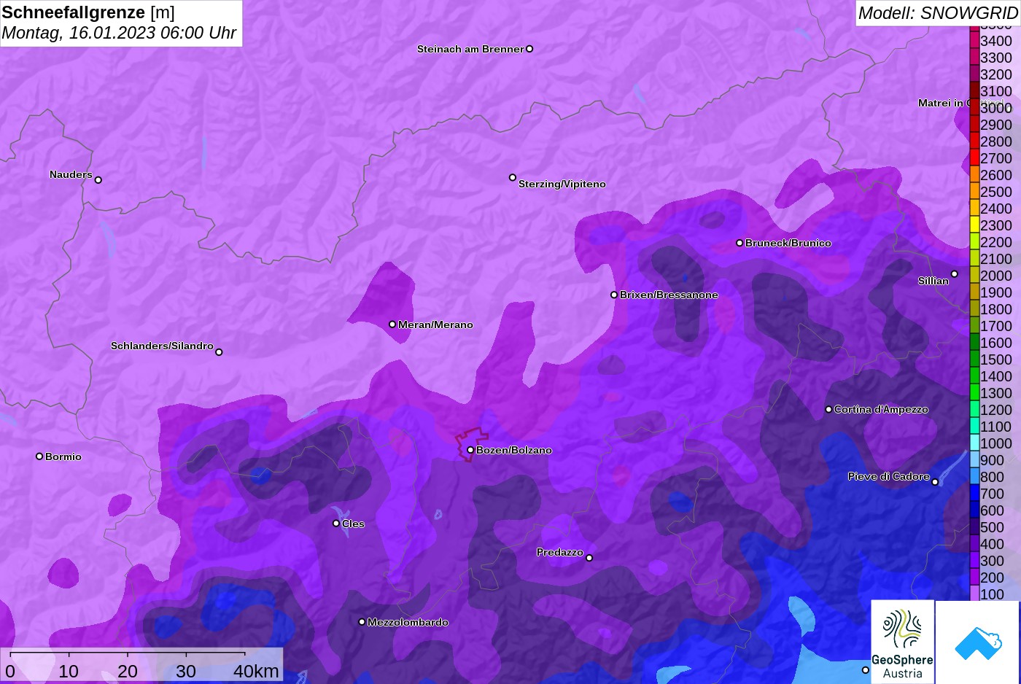Choose the 1500 m legend color swatch
Screen dimensions: 1021x684
point(974,360)
